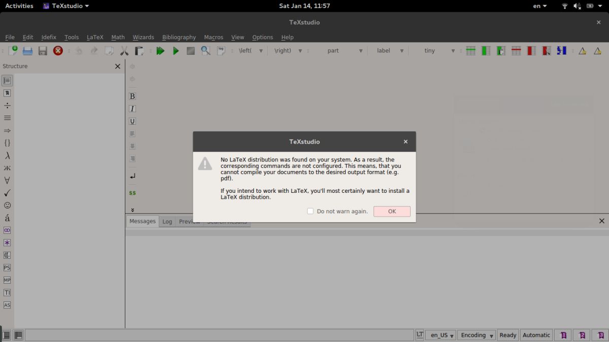Click the Build & View double-arrow icon

pyautogui.click(x=160, y=51)
